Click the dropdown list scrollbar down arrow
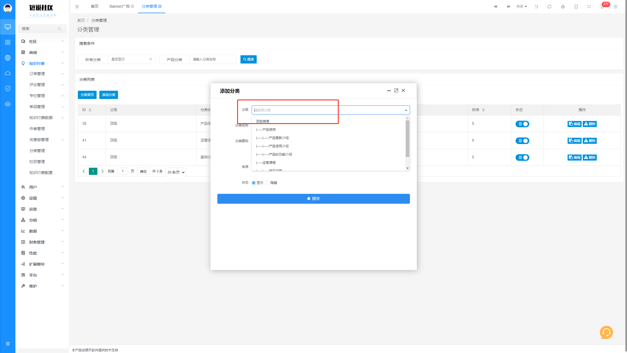The height and width of the screenshot is (353, 627). click(407, 168)
